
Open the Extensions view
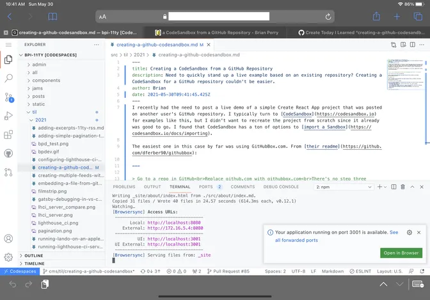[8, 134]
